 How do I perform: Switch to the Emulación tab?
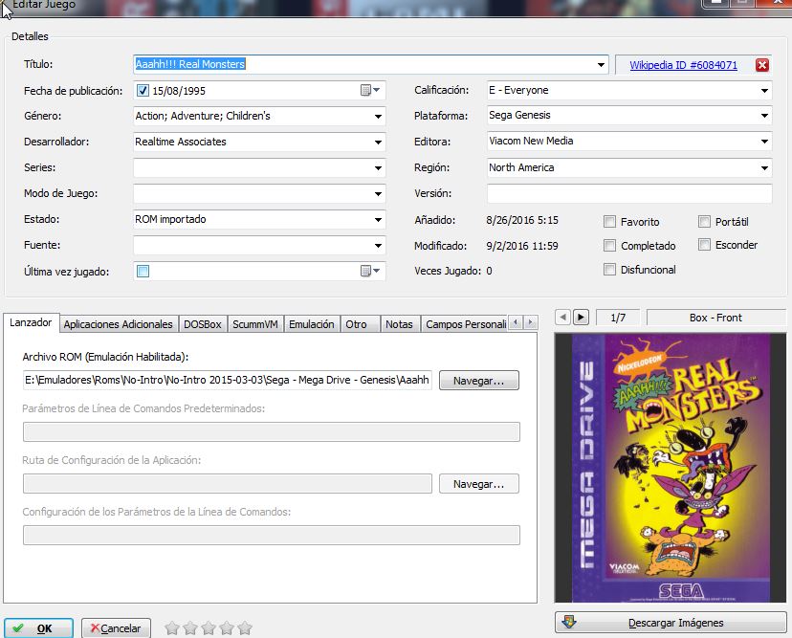[x=312, y=324]
